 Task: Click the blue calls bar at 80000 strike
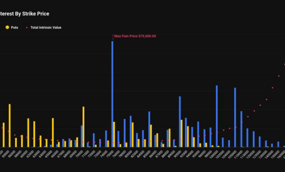click(130, 131)
